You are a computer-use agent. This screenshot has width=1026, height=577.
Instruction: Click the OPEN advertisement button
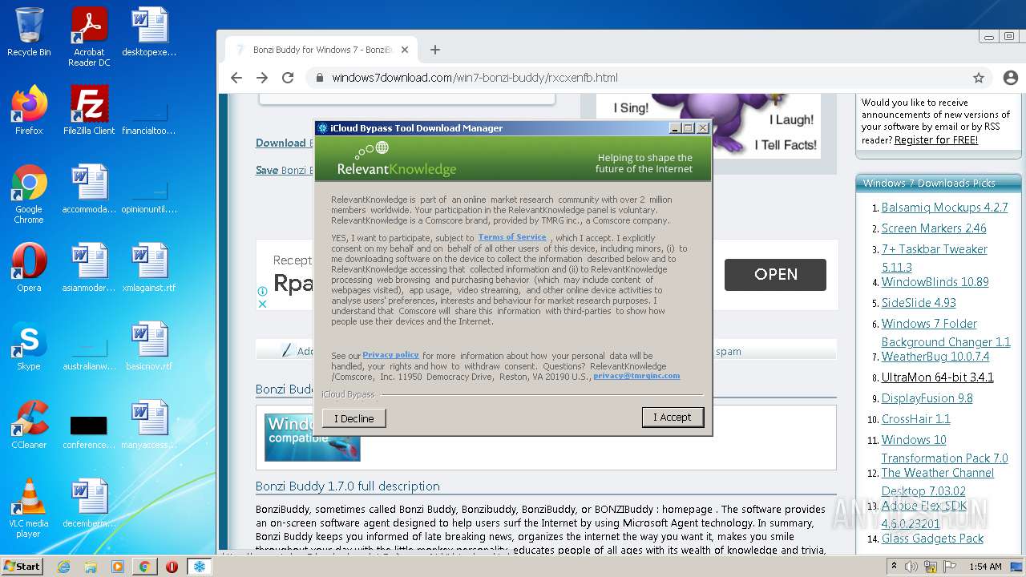coord(775,274)
